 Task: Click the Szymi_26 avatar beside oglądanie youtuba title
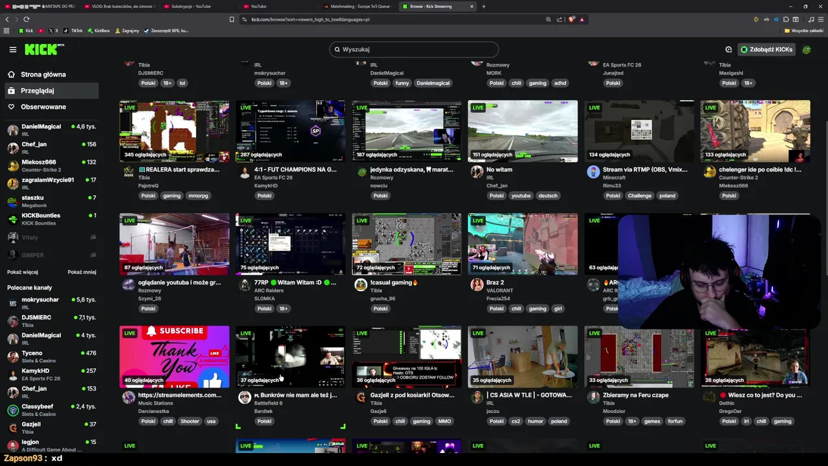point(128,285)
